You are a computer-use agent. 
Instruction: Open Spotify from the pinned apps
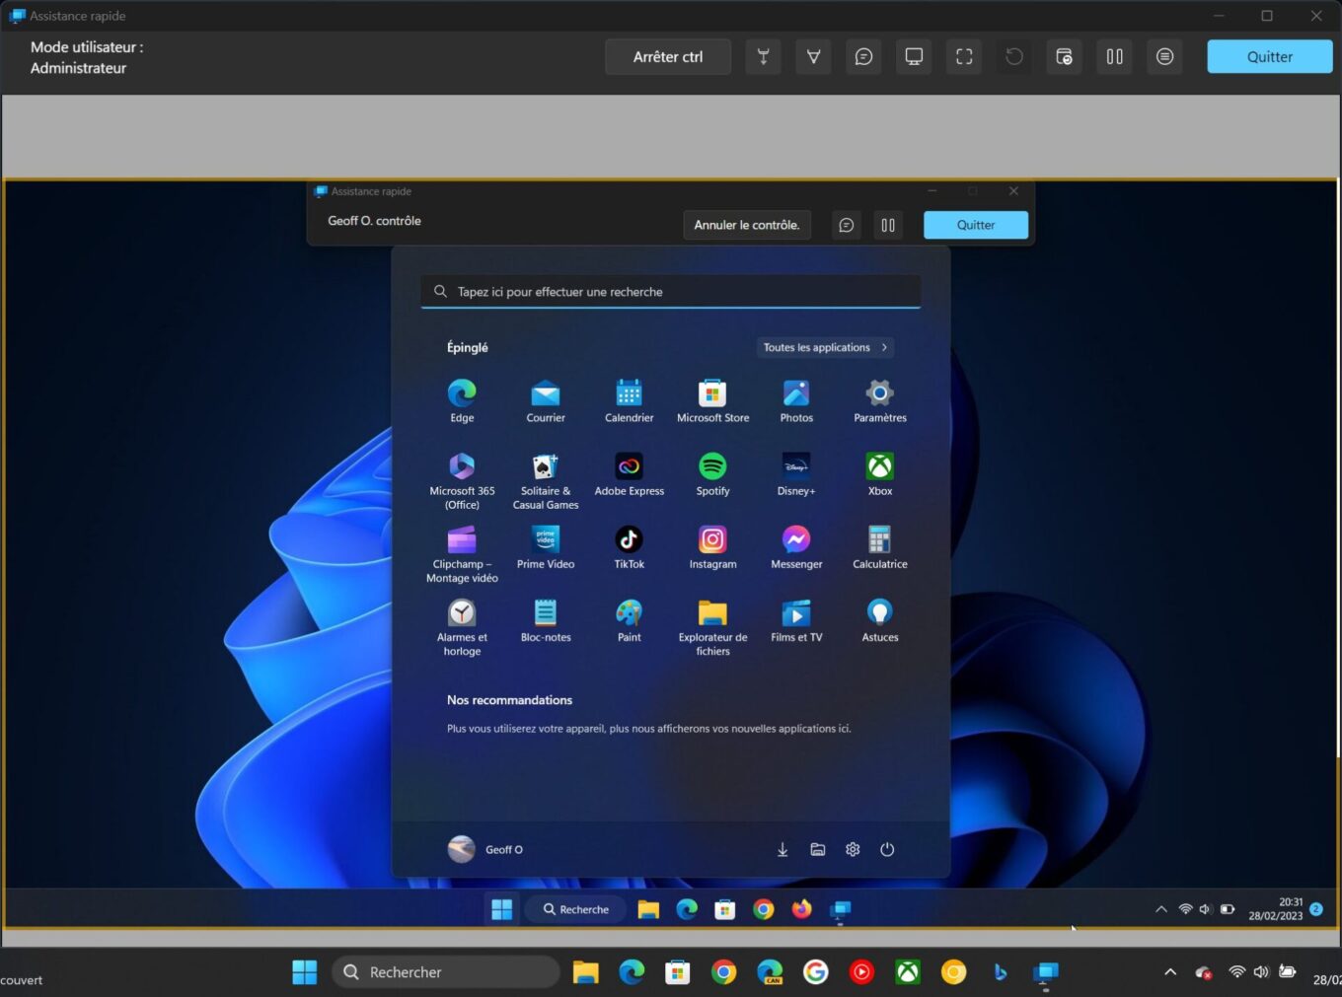coord(712,474)
